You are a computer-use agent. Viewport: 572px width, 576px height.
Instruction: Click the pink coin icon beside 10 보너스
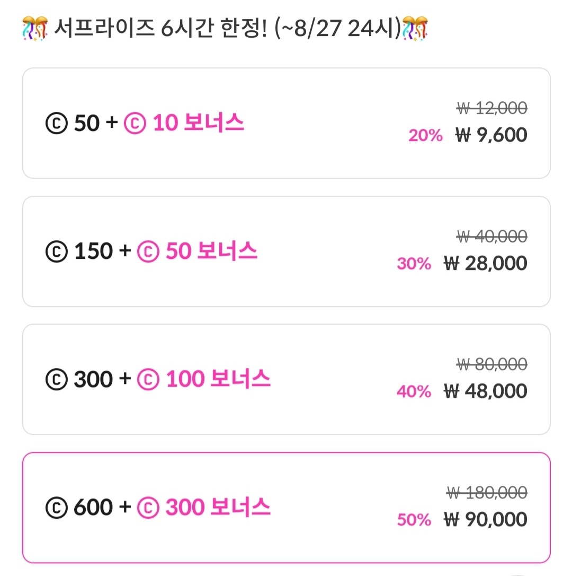[x=135, y=123]
